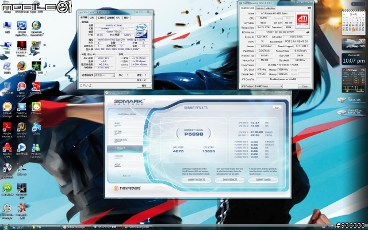368x230 pixels.
Task: Click the GPU score value 4075
Action: [x=178, y=151]
